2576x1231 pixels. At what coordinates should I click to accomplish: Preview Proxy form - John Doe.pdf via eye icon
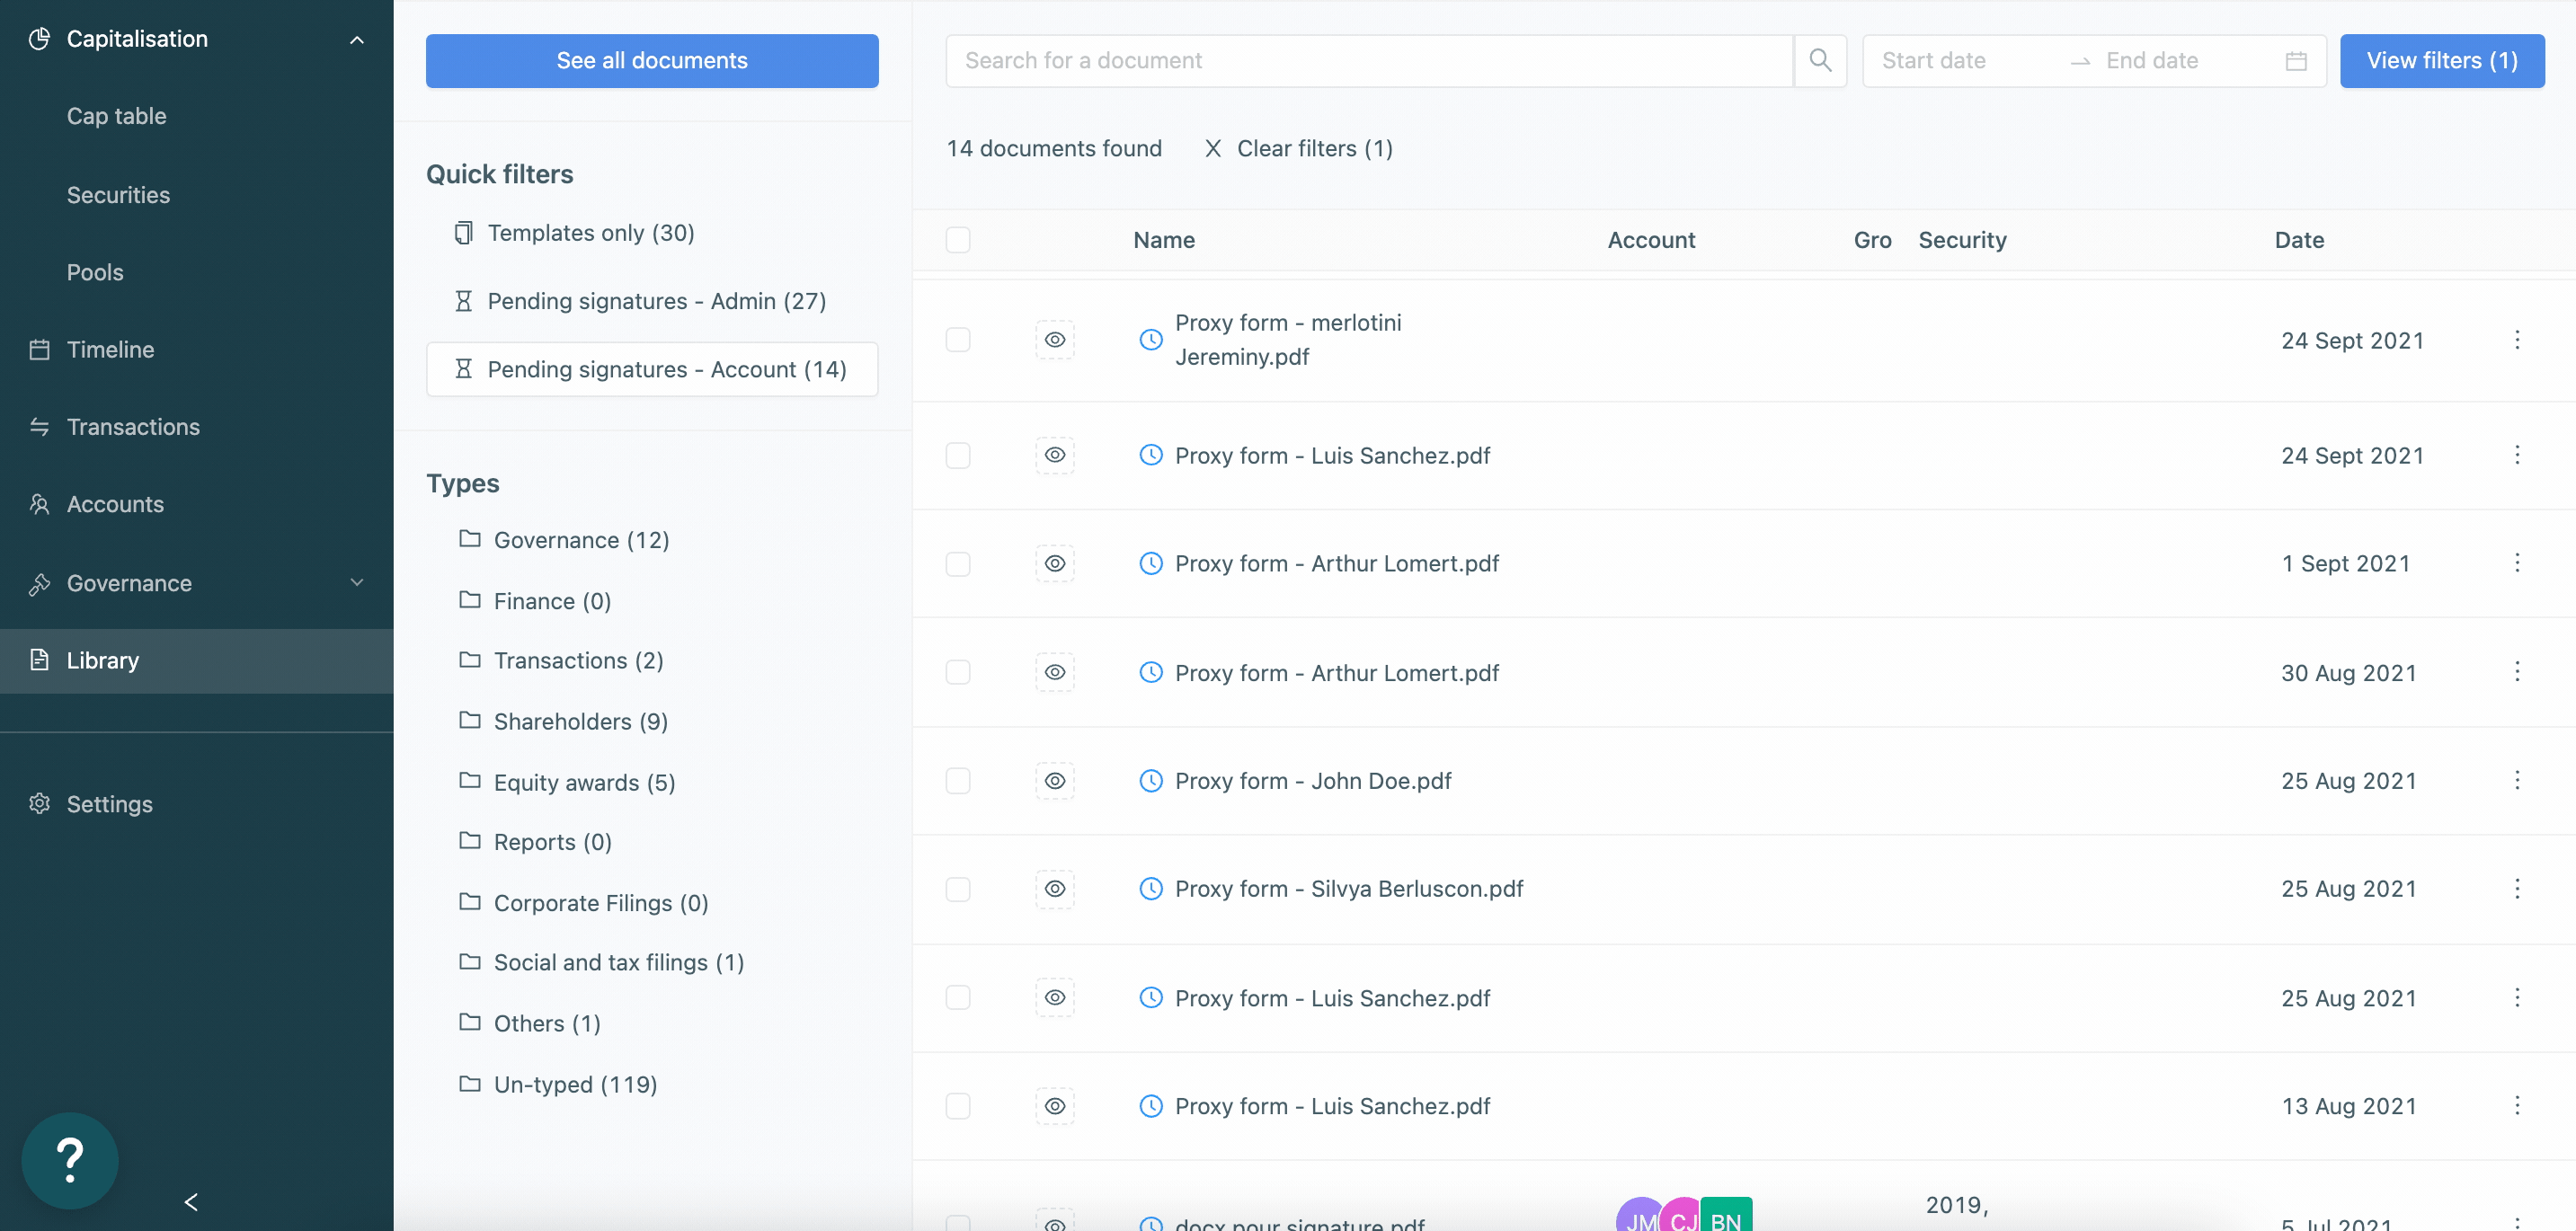[x=1054, y=781]
